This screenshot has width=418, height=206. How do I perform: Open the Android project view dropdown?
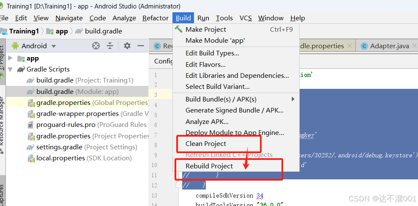[54, 46]
